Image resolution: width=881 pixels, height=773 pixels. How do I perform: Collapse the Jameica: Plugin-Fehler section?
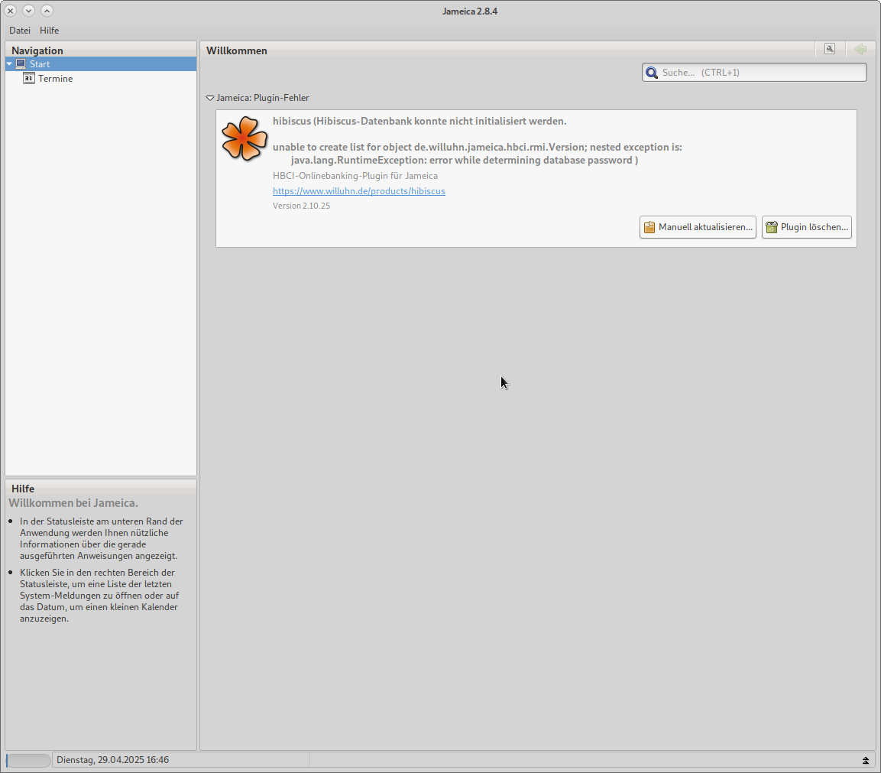(x=210, y=98)
